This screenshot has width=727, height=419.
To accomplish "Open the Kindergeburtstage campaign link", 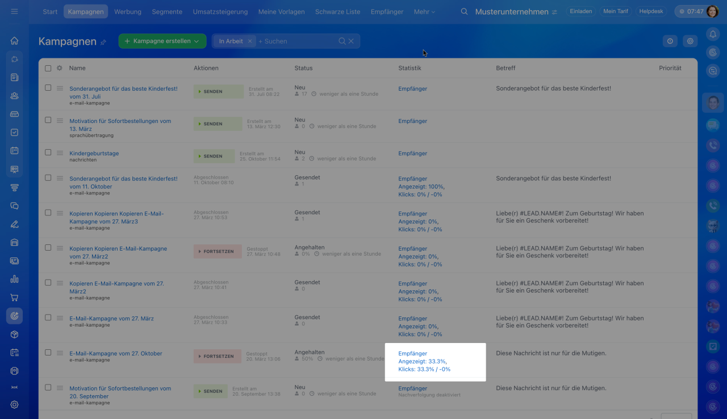I will pyautogui.click(x=94, y=154).
